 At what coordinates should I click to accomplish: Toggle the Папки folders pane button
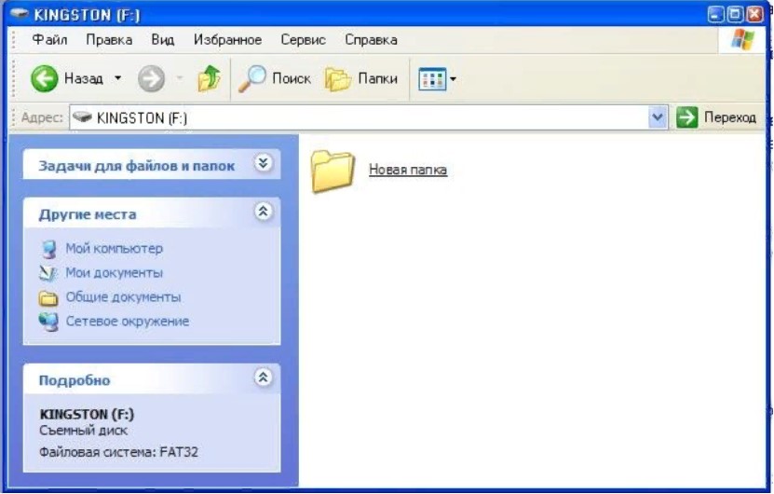tap(337, 79)
